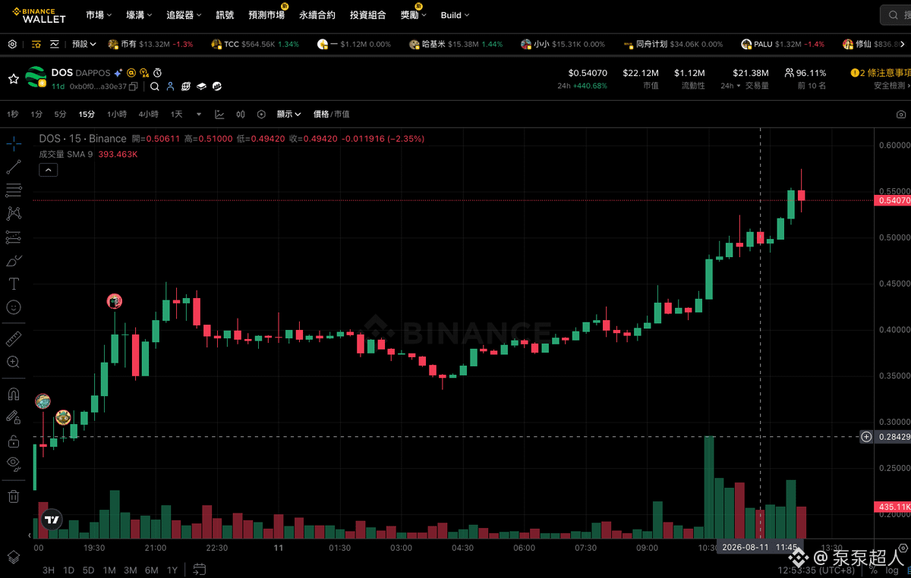Select the 1天 interval
911x578 pixels.
click(176, 115)
